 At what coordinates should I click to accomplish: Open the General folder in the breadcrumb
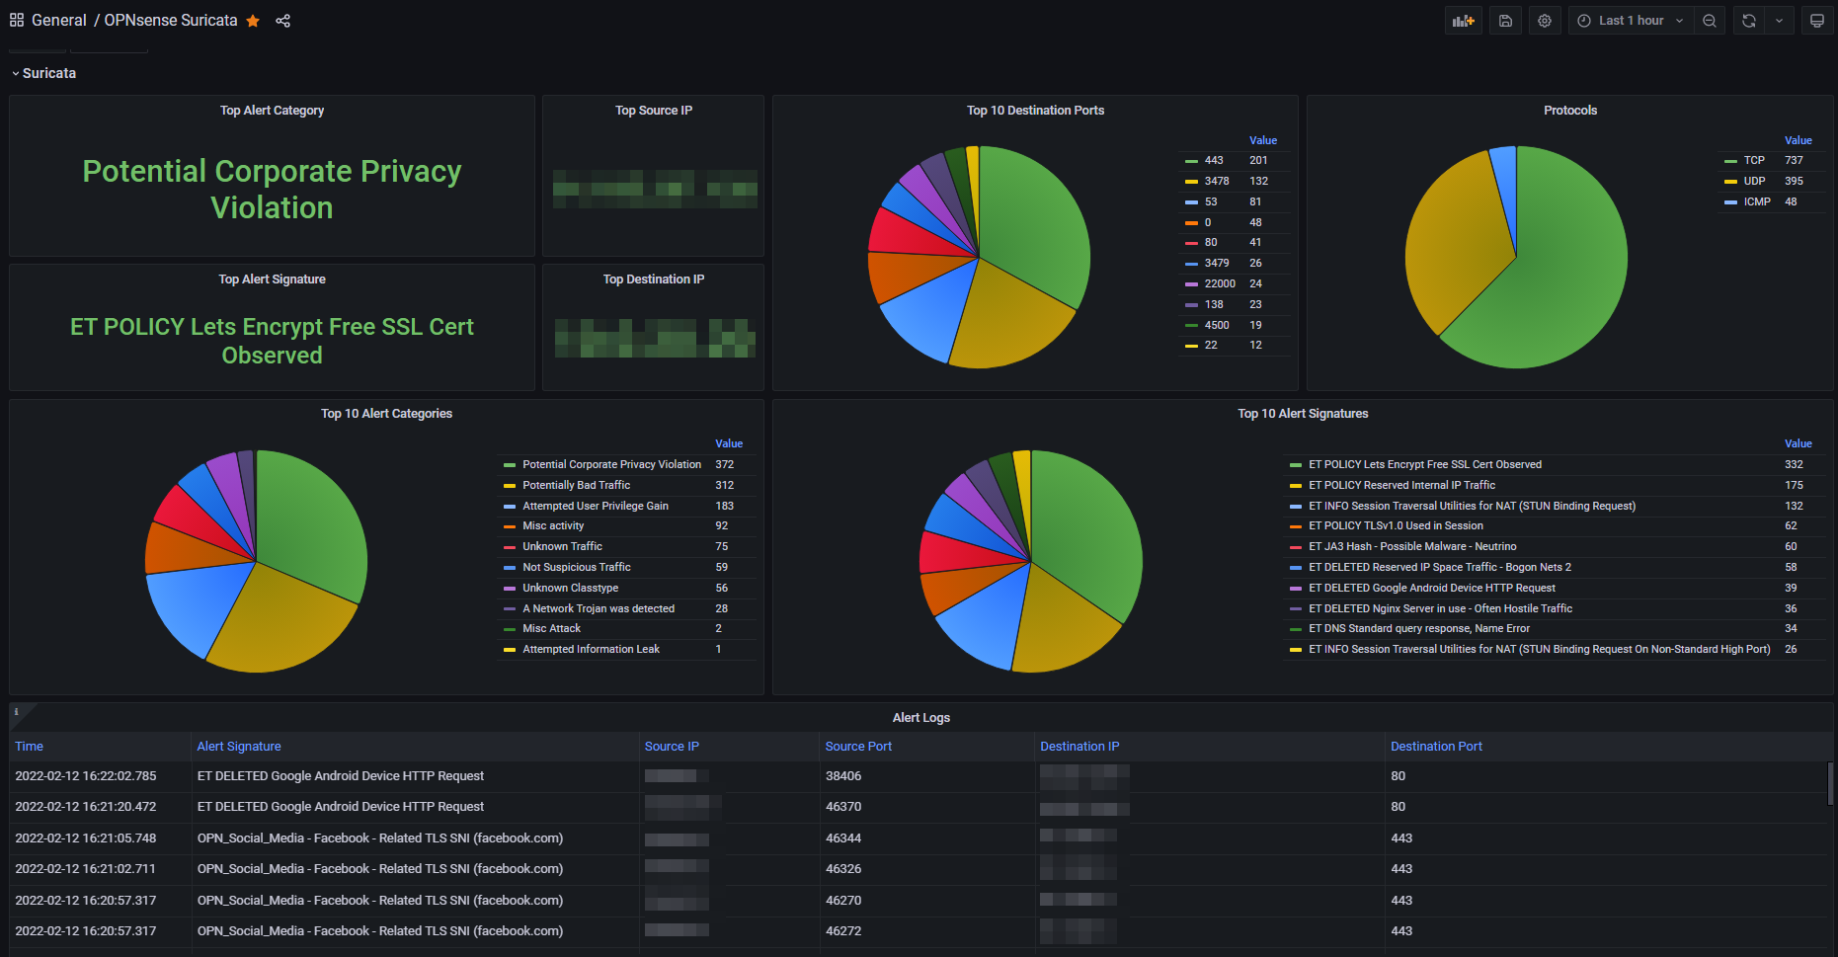pos(59,20)
